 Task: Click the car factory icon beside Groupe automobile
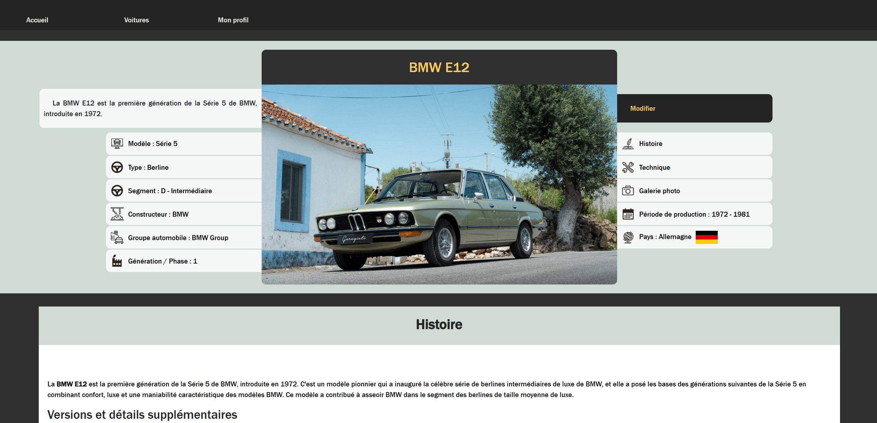117,238
